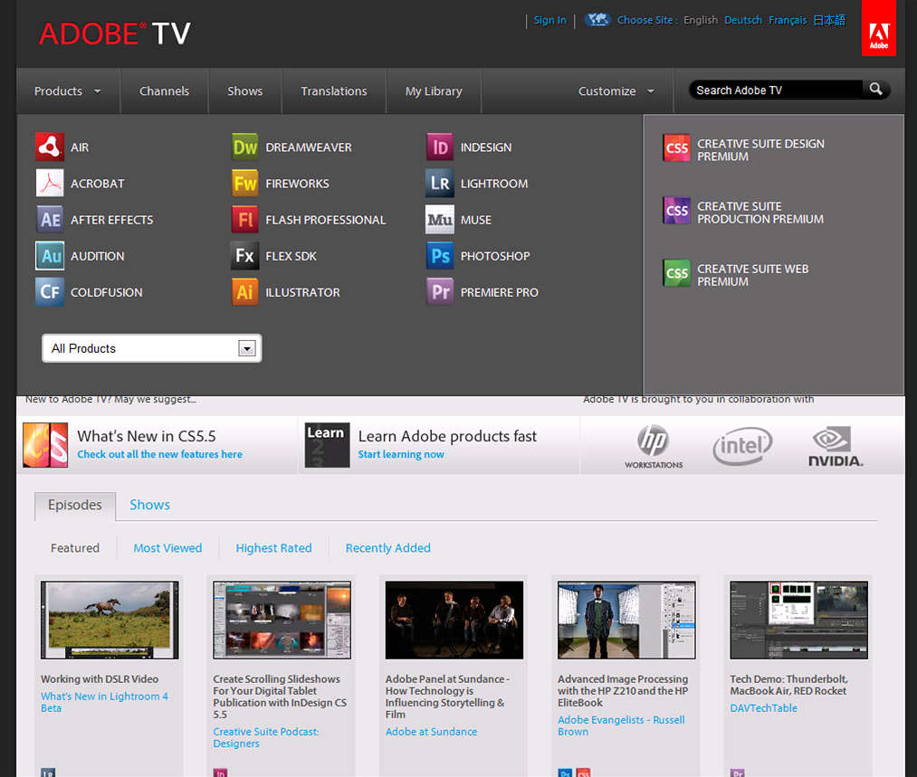The image size is (917, 777).
Task: Select the Acrobat product icon
Action: (x=50, y=184)
